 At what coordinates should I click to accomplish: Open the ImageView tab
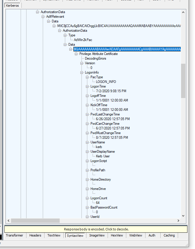(x=97, y=235)
